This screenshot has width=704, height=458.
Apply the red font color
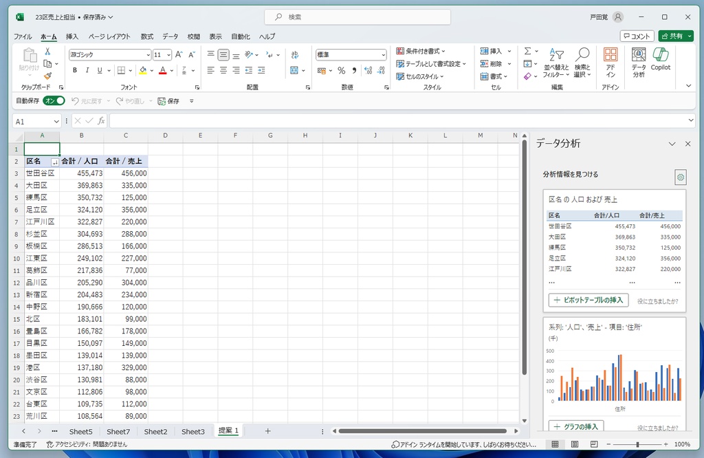tap(162, 71)
